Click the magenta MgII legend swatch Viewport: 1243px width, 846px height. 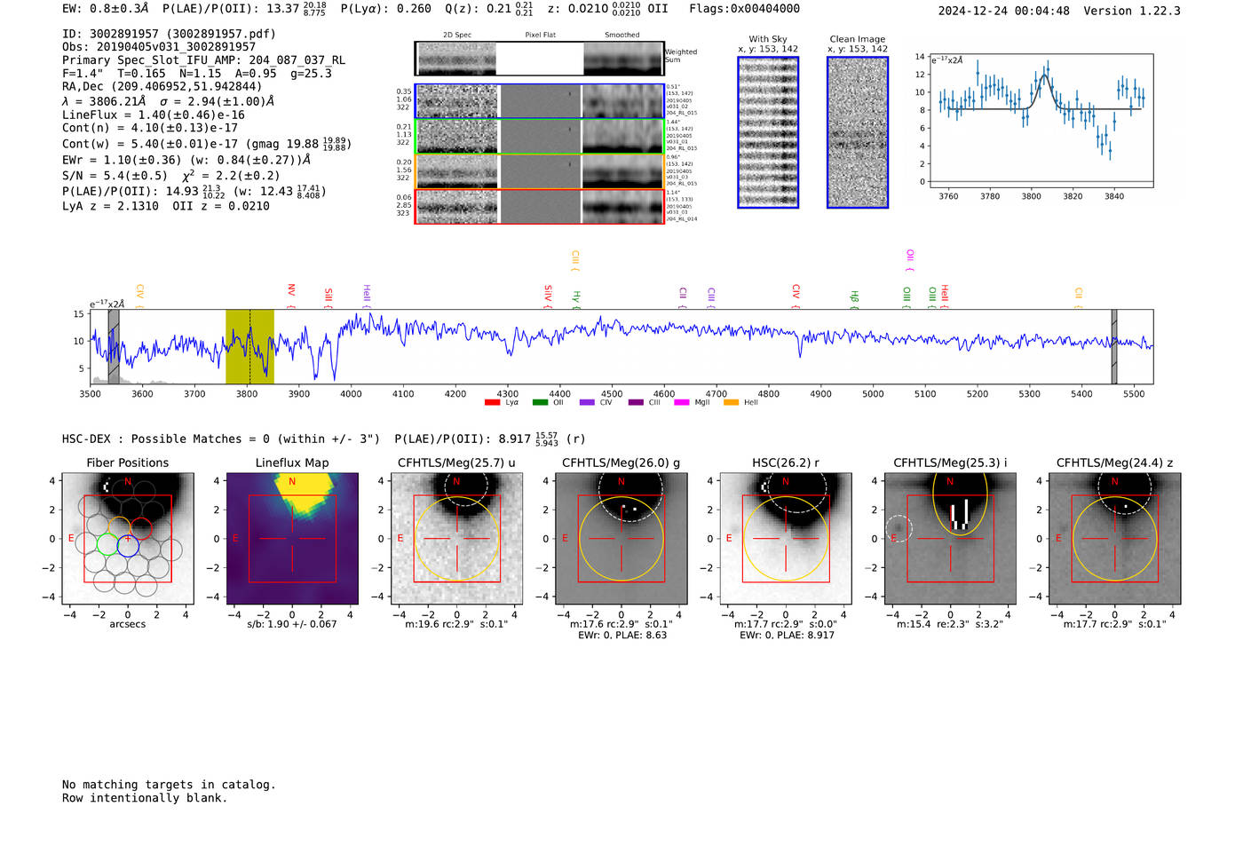[x=682, y=402]
